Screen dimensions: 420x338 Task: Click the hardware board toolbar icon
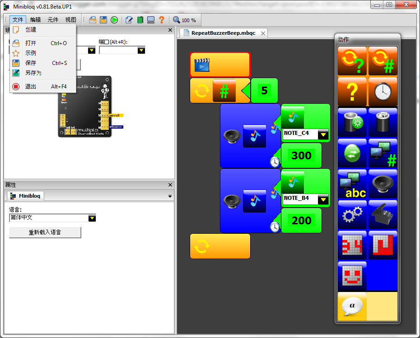(x=140, y=19)
